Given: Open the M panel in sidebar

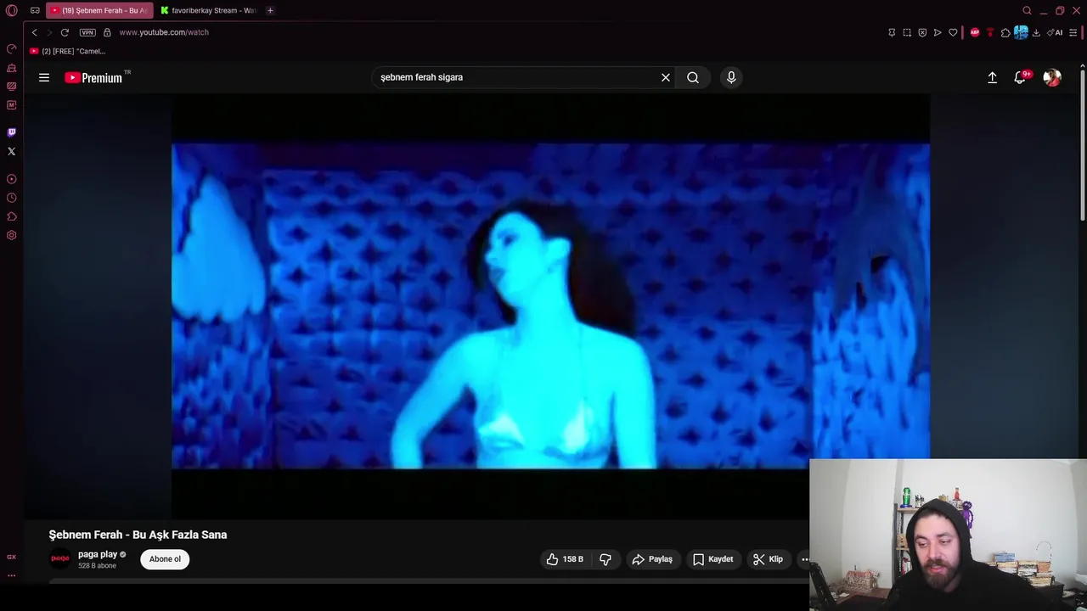Looking at the screenshot, I should click(x=12, y=105).
